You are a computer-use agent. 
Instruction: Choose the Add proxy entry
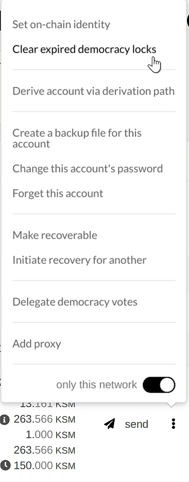(x=37, y=344)
